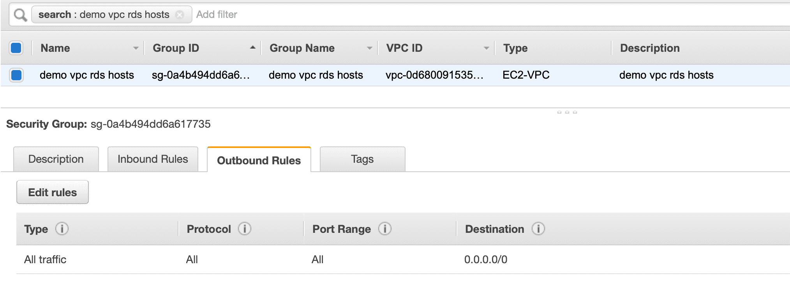The width and height of the screenshot is (790, 285).
Task: Remove the 'demo vpc rds hosts' search filter
Action: coord(180,15)
